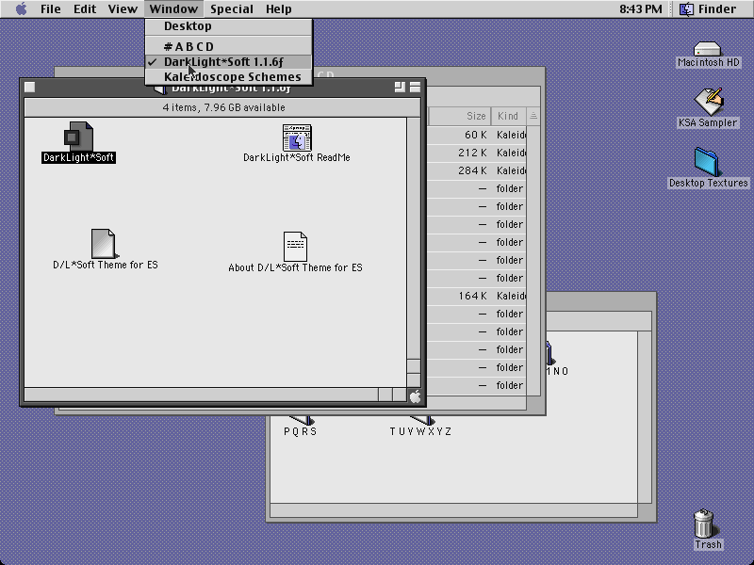The height and width of the screenshot is (565, 754).
Task: Click right scroll arrow in DarkLight*Soft window
Action: click(x=399, y=395)
